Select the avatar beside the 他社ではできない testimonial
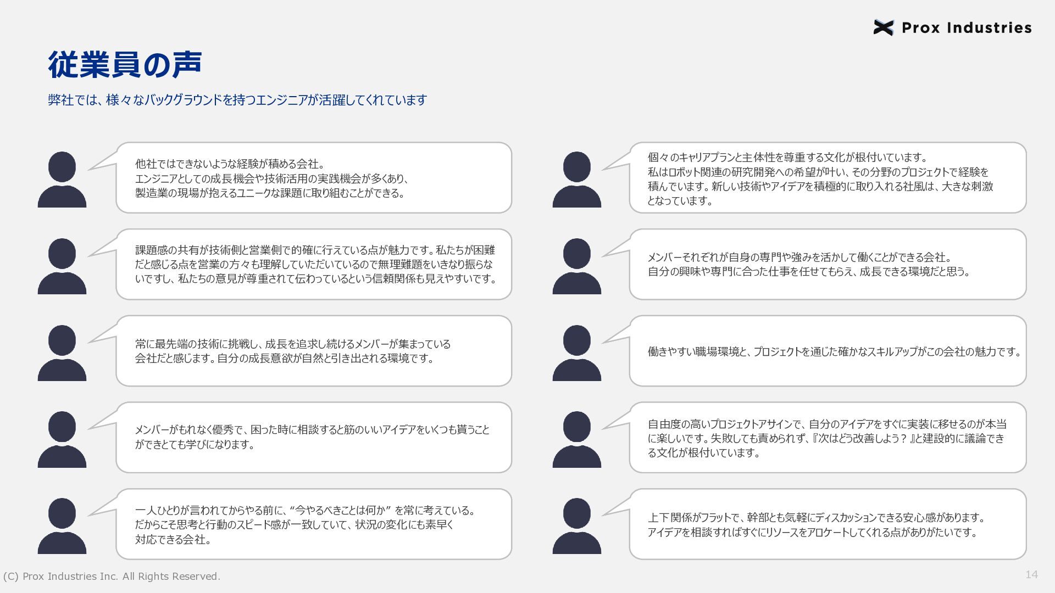This screenshot has width=1055, height=593. (62, 180)
